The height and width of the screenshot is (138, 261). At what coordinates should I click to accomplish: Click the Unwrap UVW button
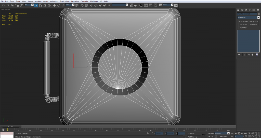[x=253, y=21]
